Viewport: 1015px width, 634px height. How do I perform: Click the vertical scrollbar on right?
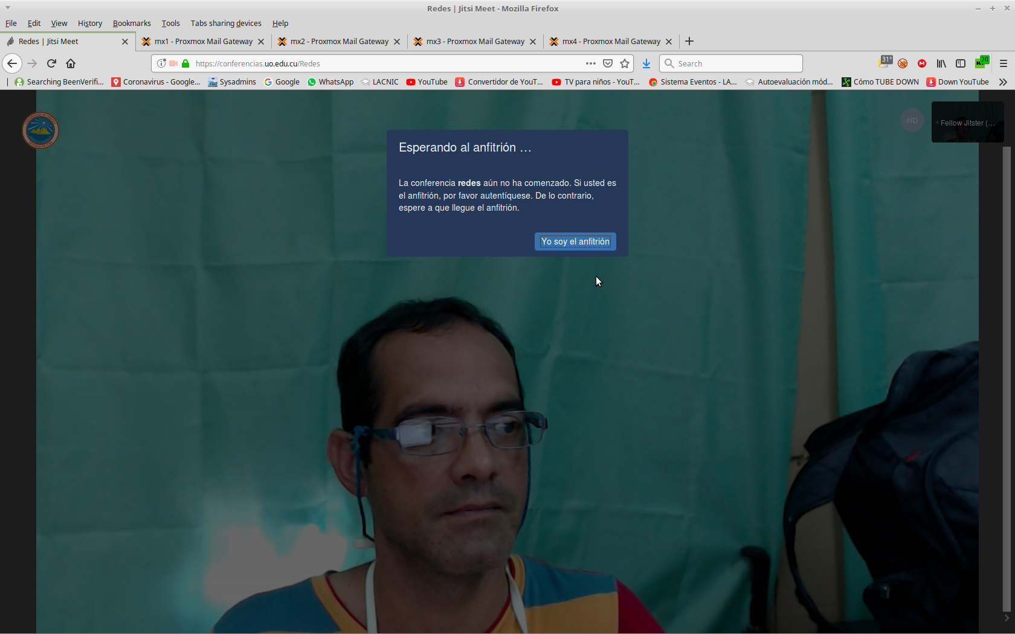(x=1007, y=362)
